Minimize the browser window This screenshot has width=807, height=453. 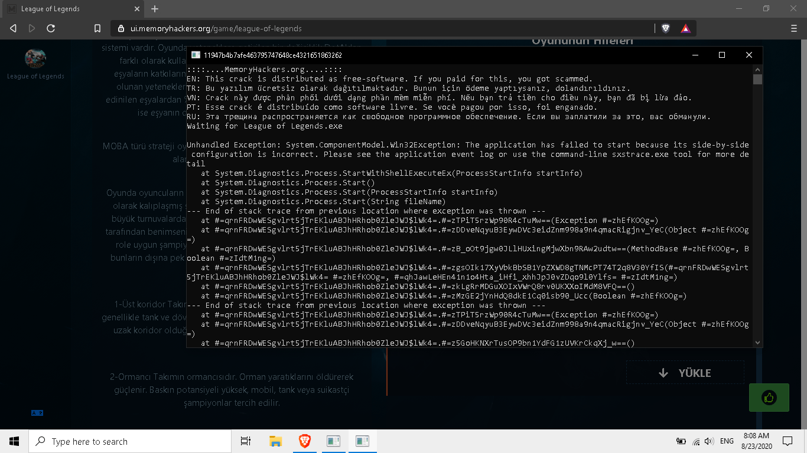pyautogui.click(x=739, y=9)
